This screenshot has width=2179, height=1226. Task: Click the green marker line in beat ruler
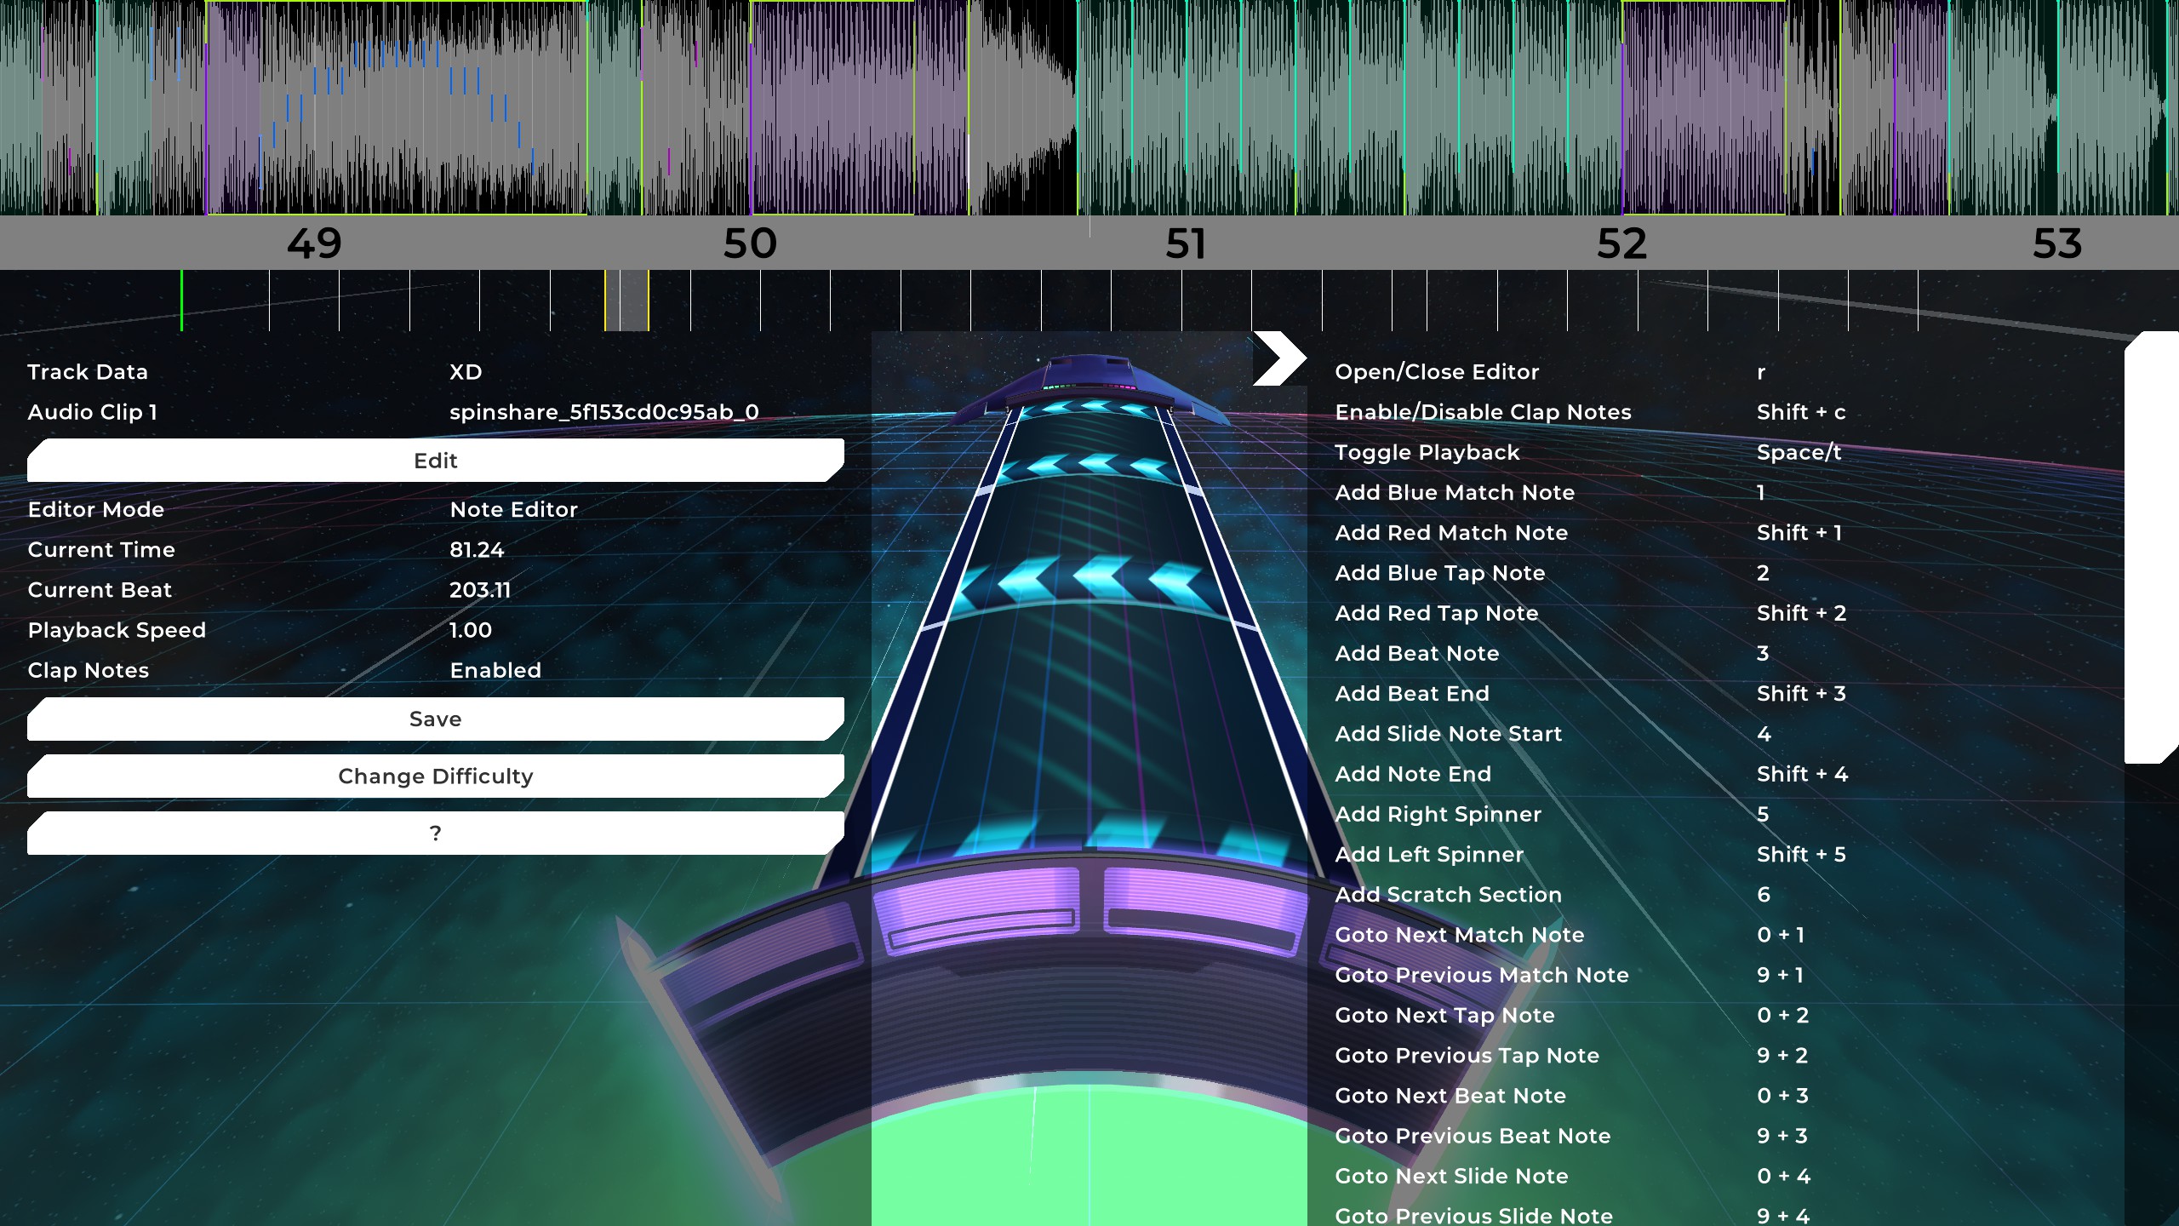click(x=181, y=301)
